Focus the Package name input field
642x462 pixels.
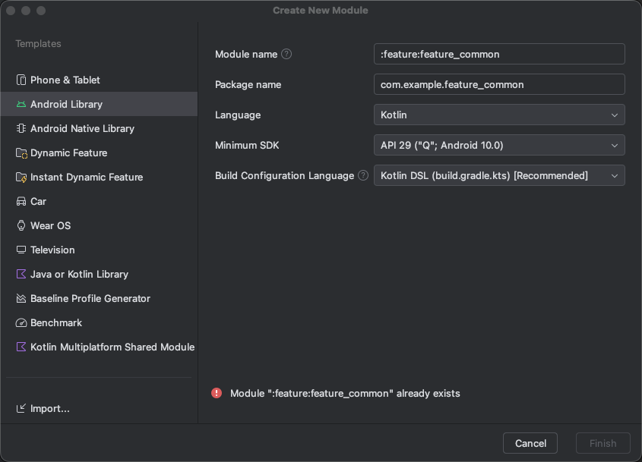[499, 84]
